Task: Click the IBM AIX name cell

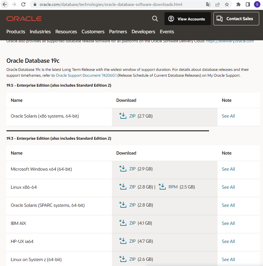Action: click(x=18, y=223)
